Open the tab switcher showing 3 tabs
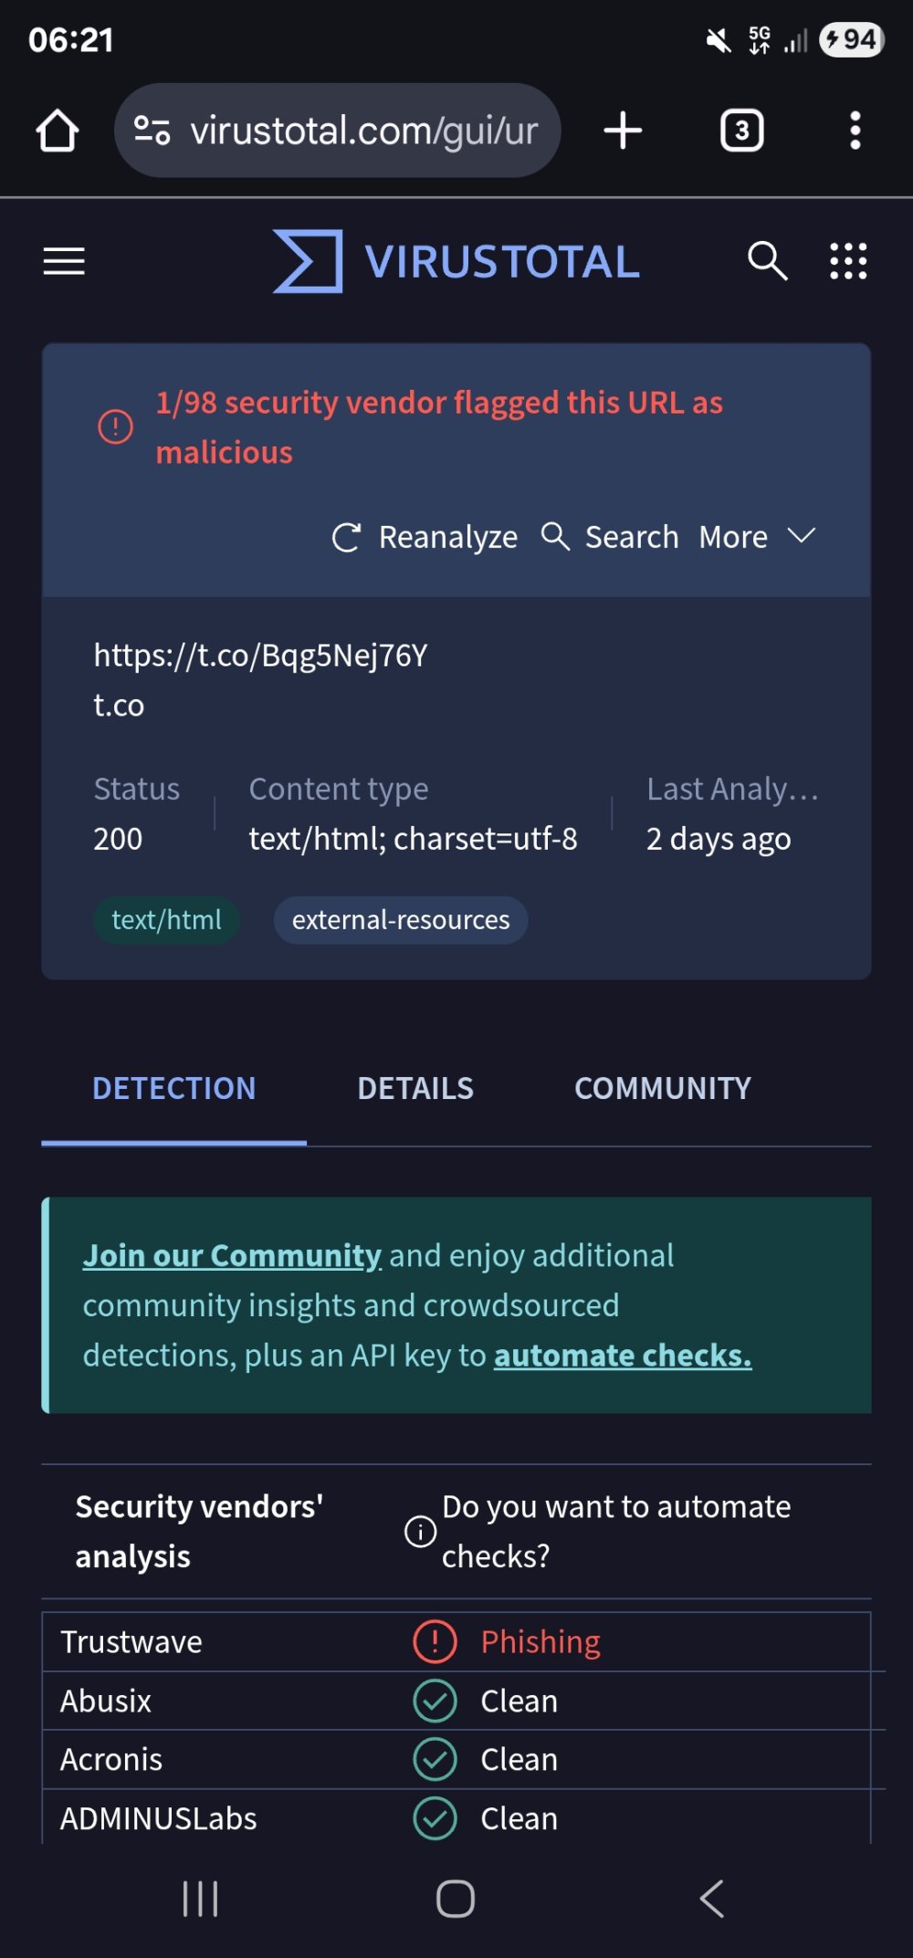Screen dimensions: 913x1958 (741, 131)
